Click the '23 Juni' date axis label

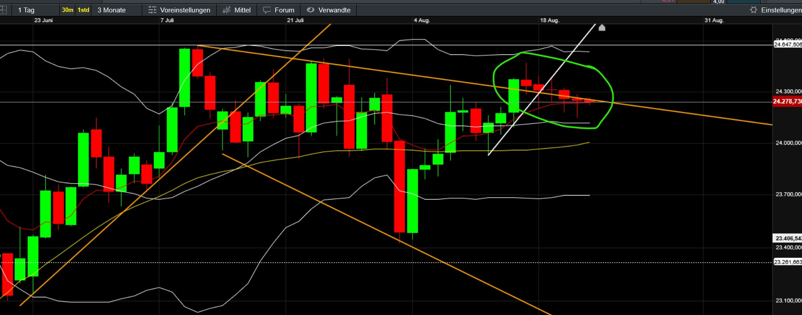click(x=43, y=20)
